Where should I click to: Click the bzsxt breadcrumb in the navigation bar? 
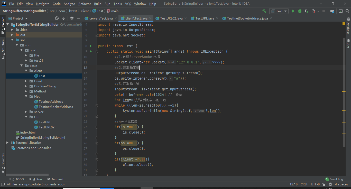coord(73,11)
